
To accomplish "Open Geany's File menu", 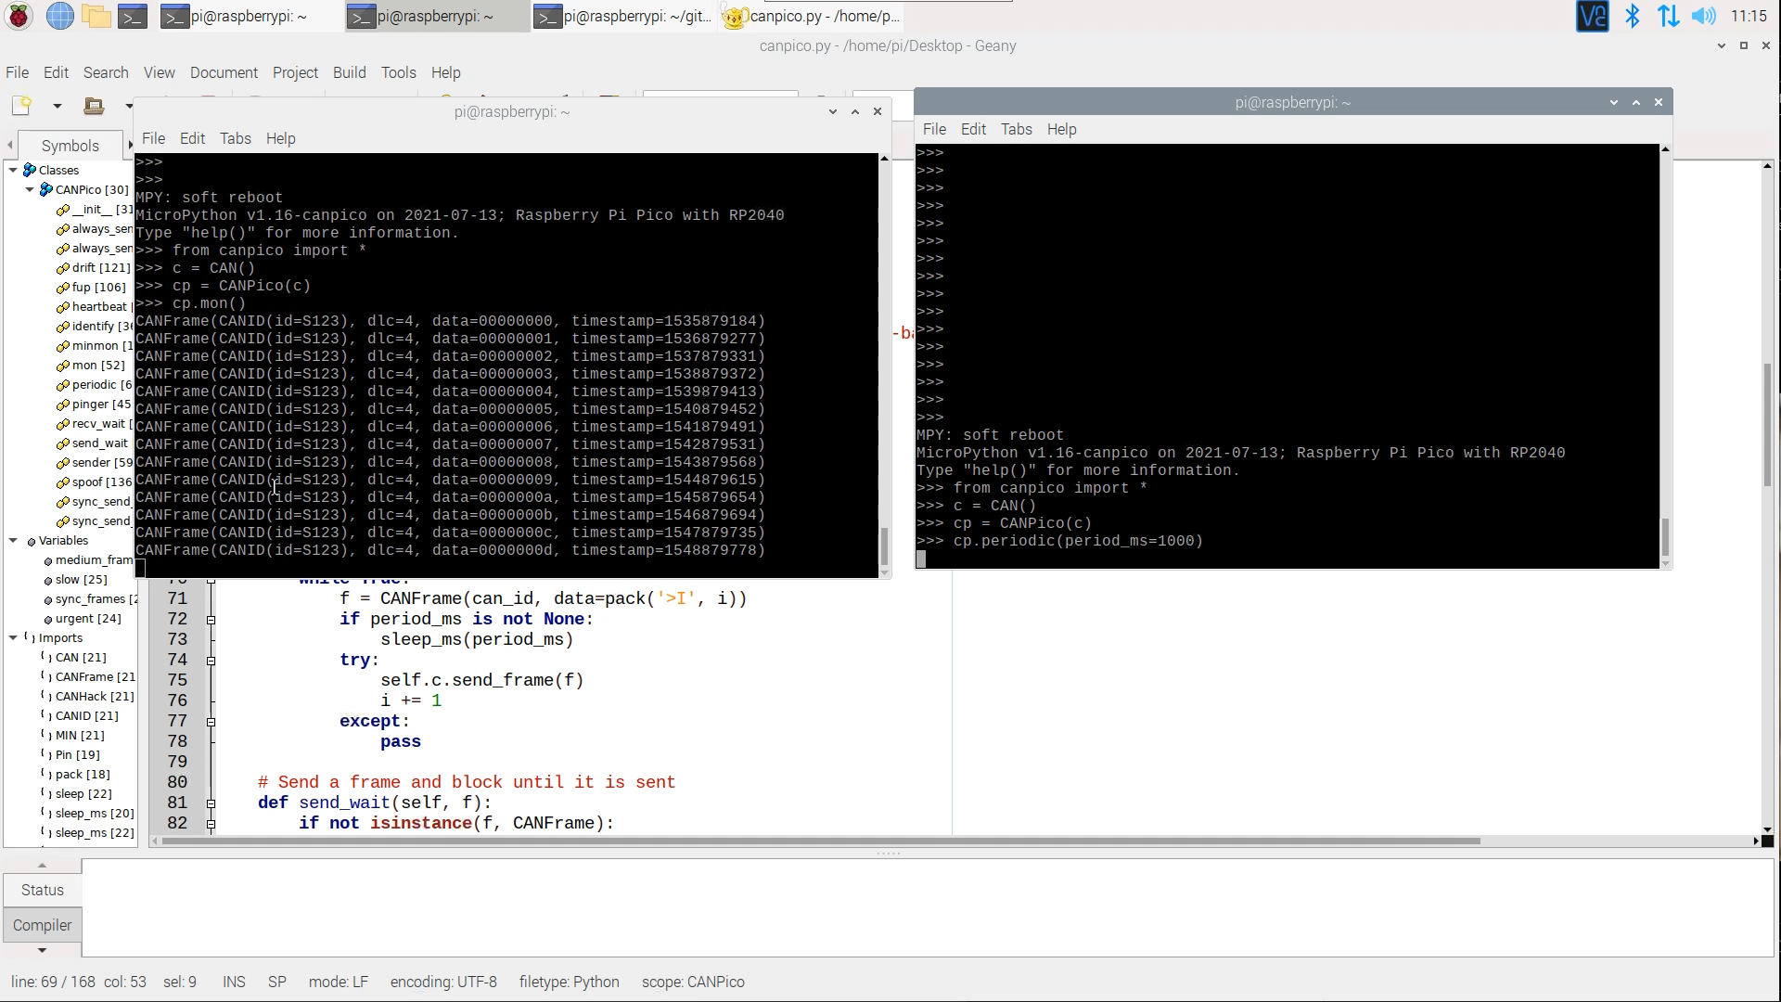I will coord(17,72).
